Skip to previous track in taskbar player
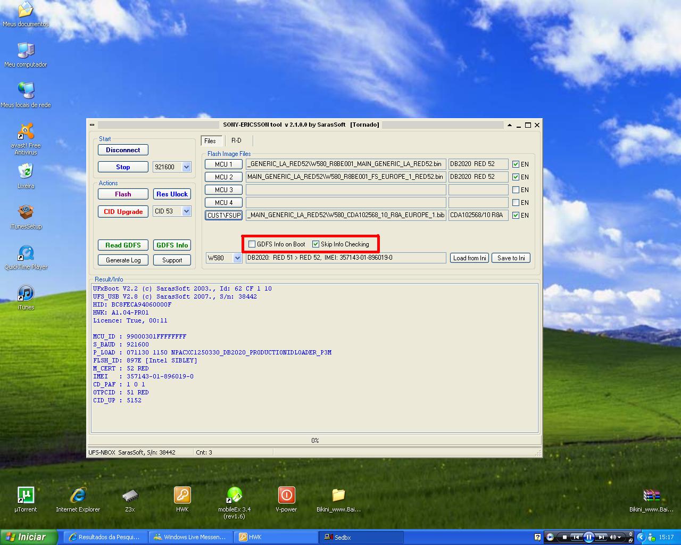 576,537
